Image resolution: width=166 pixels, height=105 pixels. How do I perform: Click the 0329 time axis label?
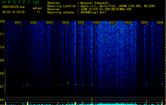(x=144, y=22)
